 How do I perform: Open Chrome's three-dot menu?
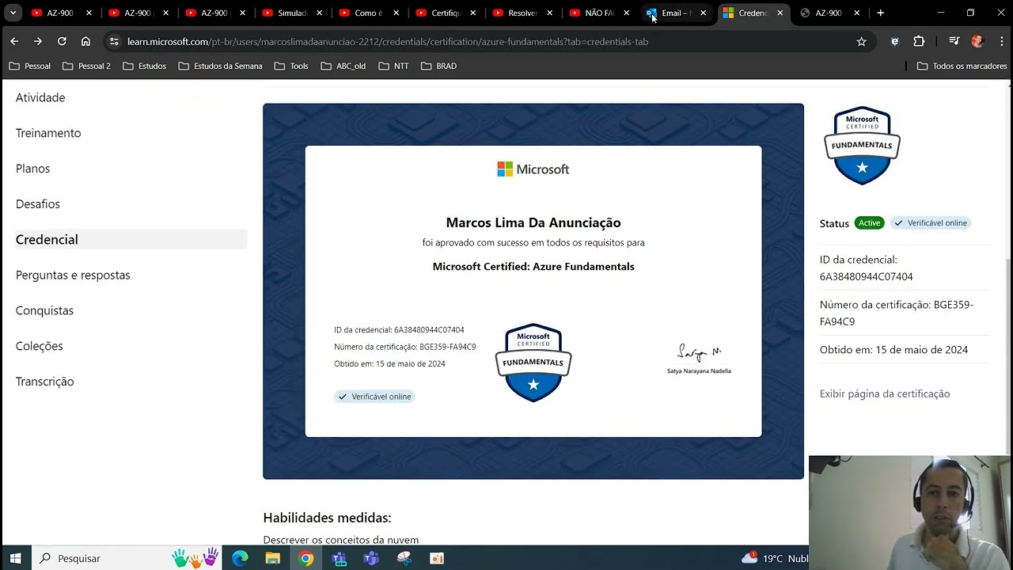pyautogui.click(x=1000, y=41)
